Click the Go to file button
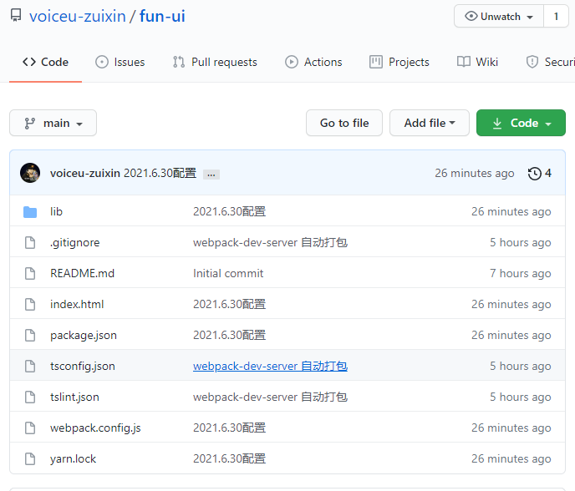 pos(344,123)
